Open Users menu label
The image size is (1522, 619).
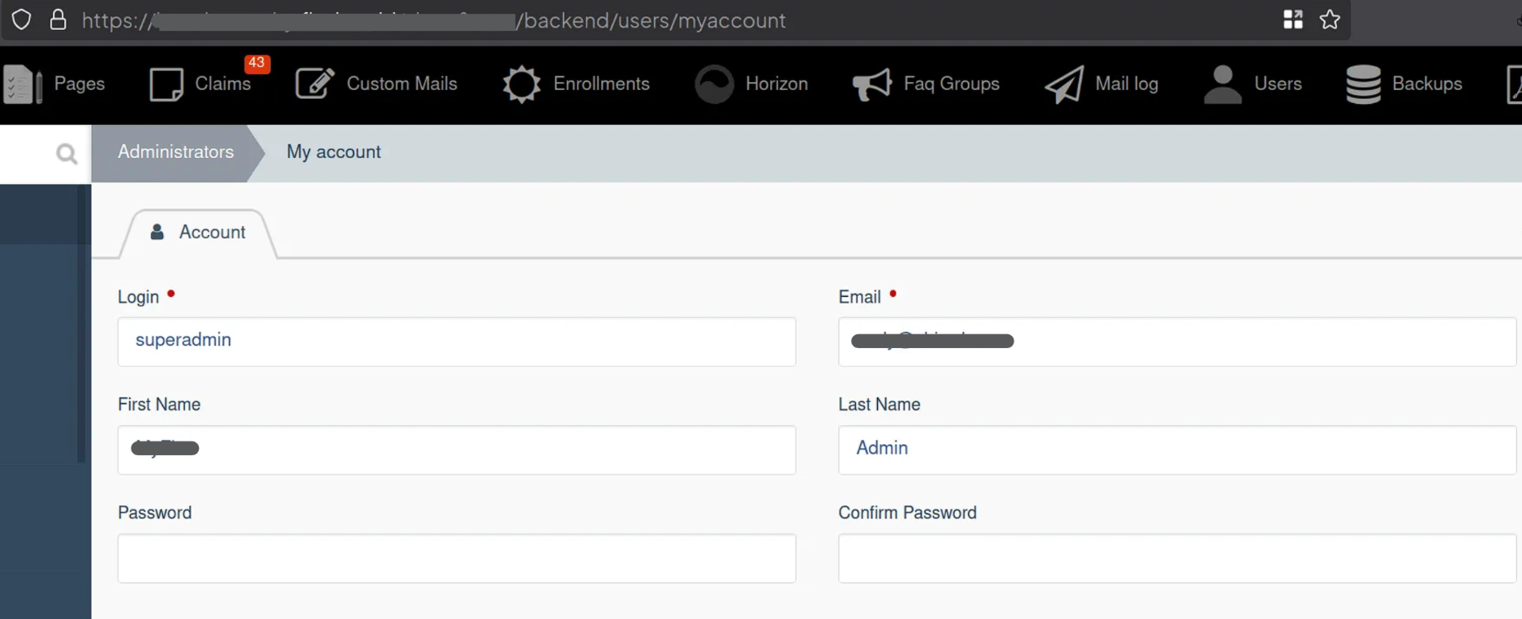click(x=1278, y=84)
